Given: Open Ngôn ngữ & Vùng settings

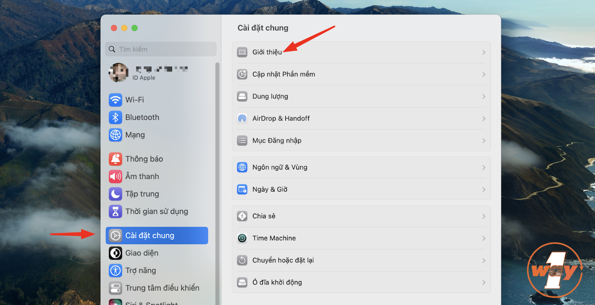Looking at the screenshot, I should click(x=361, y=167).
